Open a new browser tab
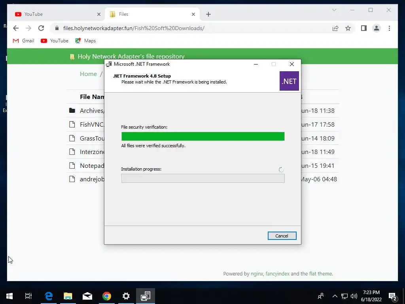Screen dimensions: 405x304 208,15
